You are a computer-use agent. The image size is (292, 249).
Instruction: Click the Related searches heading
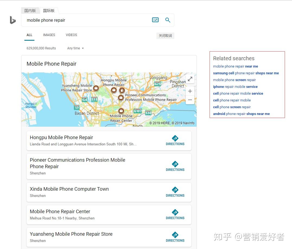234,58
